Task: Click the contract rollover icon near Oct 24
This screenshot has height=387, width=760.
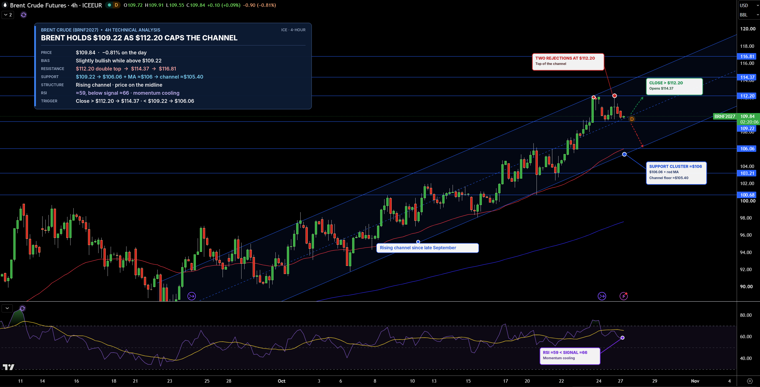Action: coord(602,296)
